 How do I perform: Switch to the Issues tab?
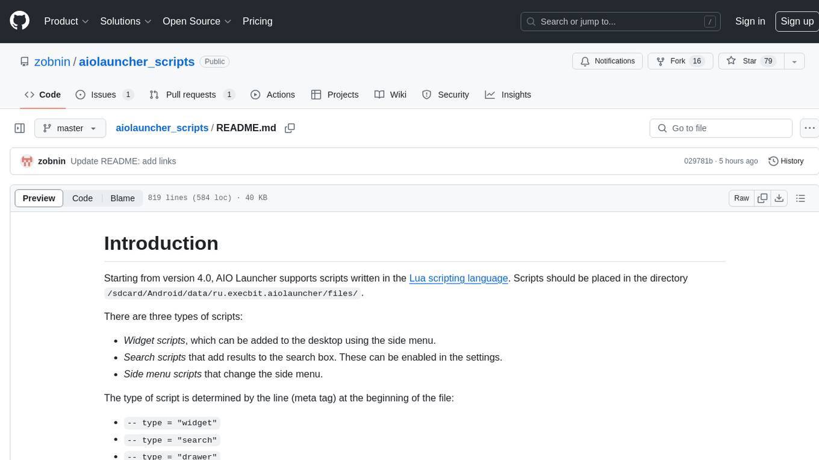pos(104,95)
